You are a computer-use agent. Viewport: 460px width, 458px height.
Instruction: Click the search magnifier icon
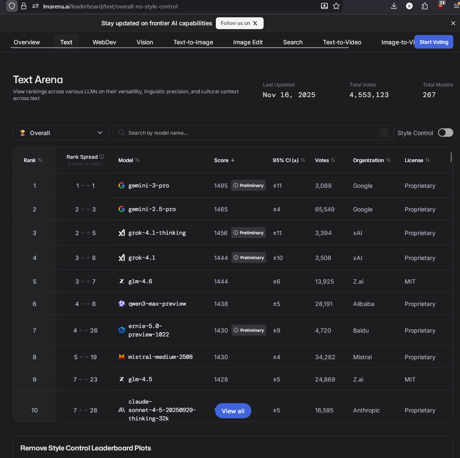121,133
